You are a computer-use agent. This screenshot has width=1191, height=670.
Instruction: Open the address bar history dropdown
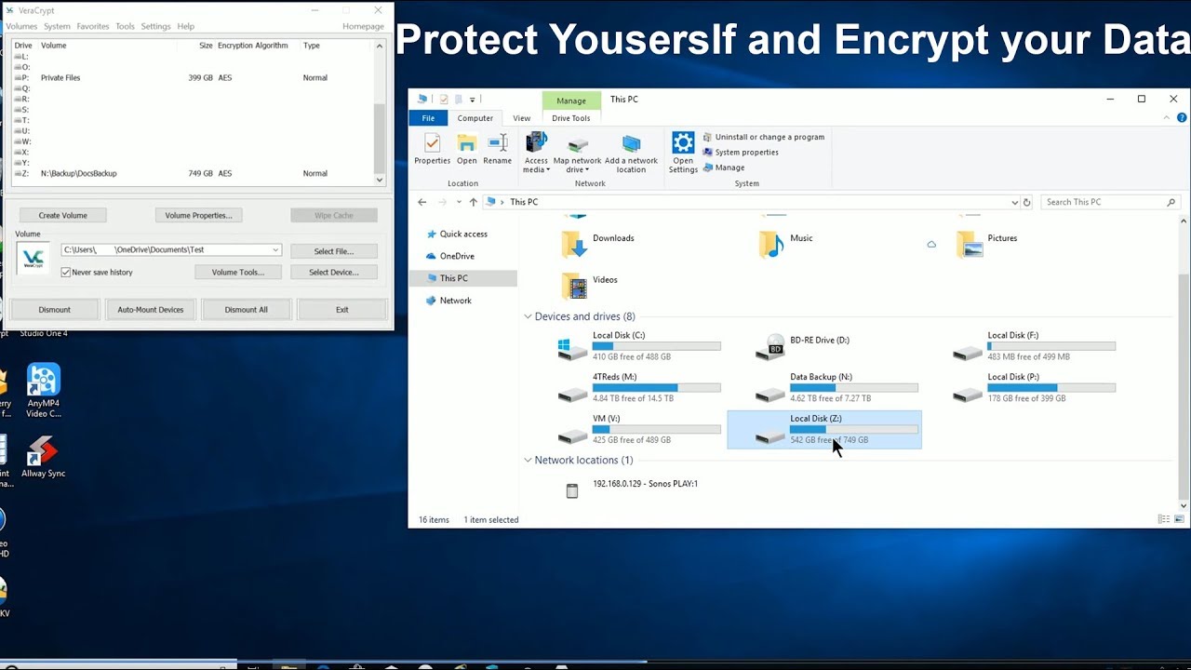tap(1014, 202)
